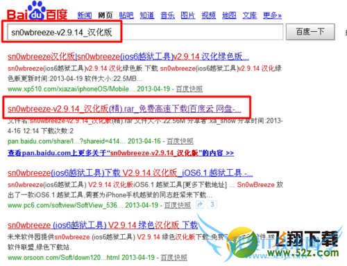
Task: Click 查看pan.baidu.com上更多关于 link
Action: click(121, 153)
